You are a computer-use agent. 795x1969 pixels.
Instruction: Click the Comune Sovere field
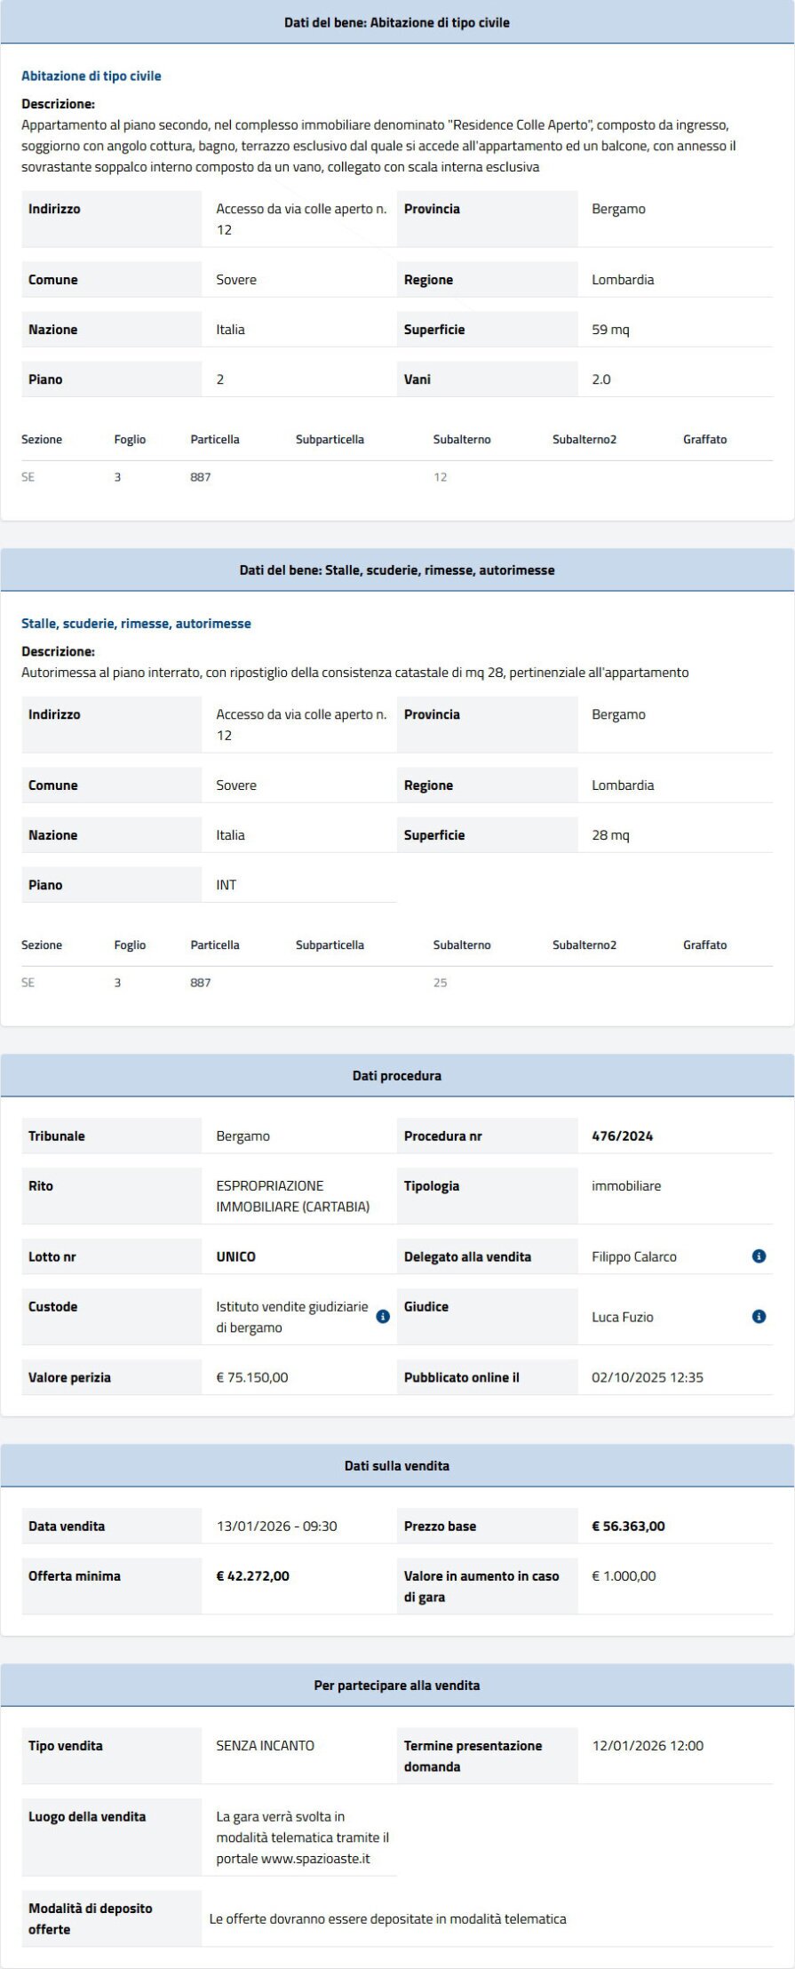coord(235,279)
